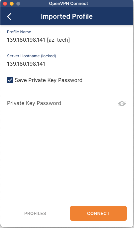Place cursor at [az-tech] in profile name
134x228 pixels.
[58, 40]
